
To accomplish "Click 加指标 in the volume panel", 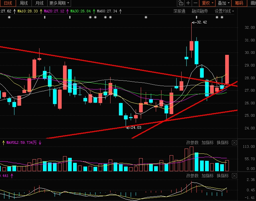I will coord(207,143).
